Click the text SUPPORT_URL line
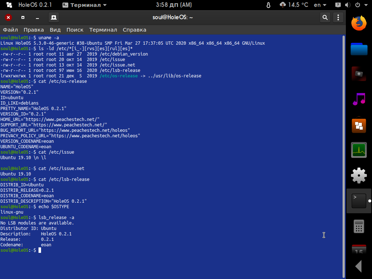Viewport: 372px width, 279px height. [54, 125]
